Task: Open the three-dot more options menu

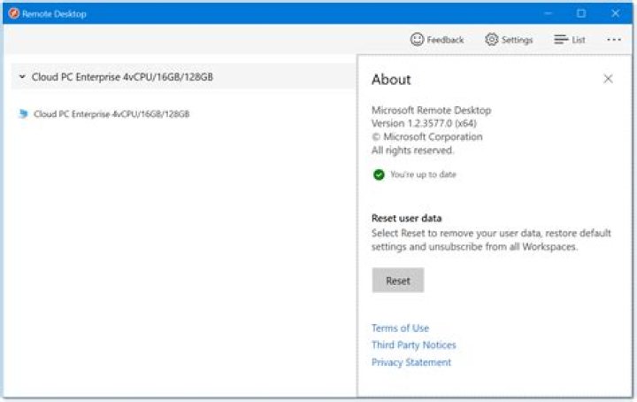Action: tap(614, 40)
